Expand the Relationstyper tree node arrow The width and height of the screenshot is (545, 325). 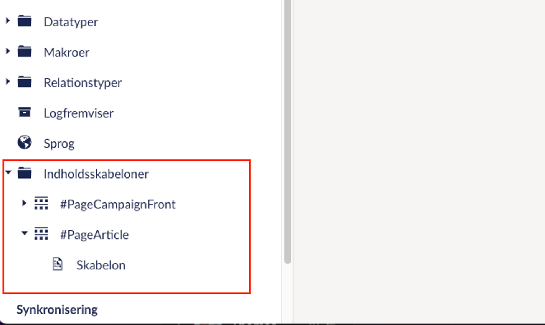pos(8,81)
